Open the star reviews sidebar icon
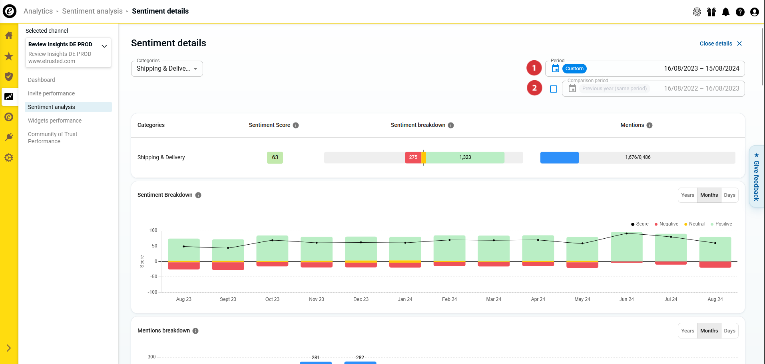 (x=9, y=56)
